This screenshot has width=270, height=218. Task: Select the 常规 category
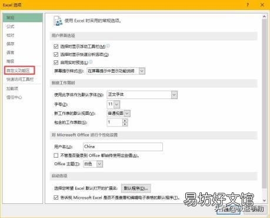coord(23,18)
